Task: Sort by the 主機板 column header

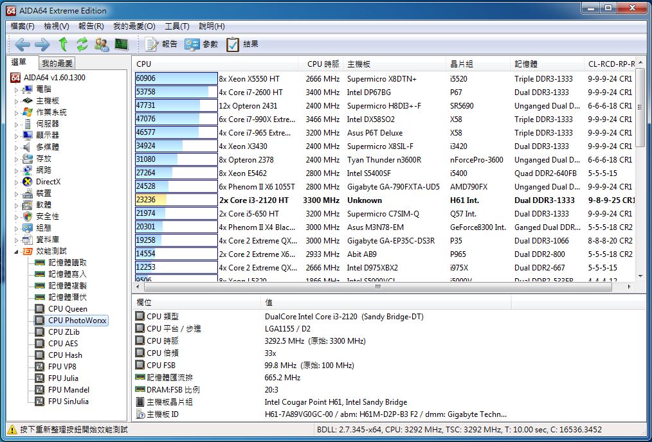Action: (395, 64)
